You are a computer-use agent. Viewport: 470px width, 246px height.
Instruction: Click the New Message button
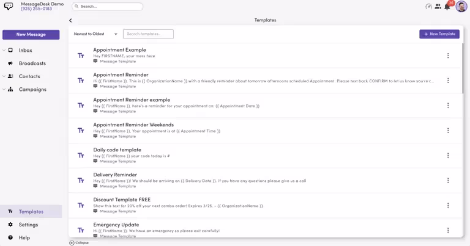click(31, 35)
